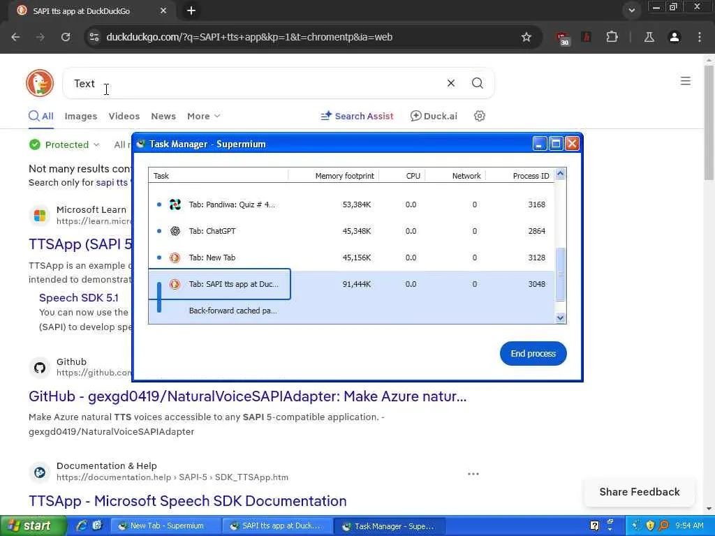This screenshot has height=536, width=715.
Task: Open Duck.ai chat
Action: click(434, 117)
